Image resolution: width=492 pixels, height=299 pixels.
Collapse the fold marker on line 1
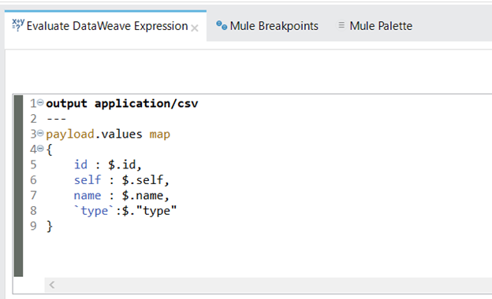click(x=40, y=102)
